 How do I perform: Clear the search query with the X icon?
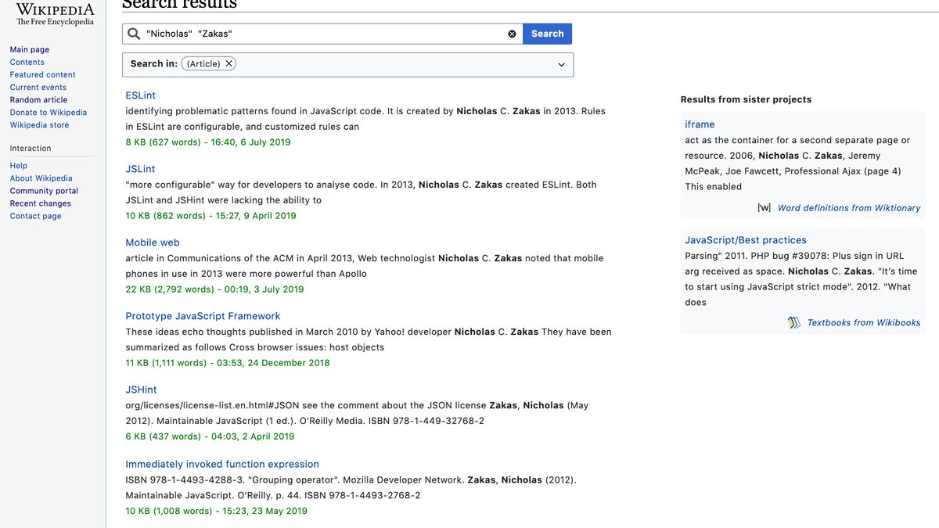click(x=513, y=33)
